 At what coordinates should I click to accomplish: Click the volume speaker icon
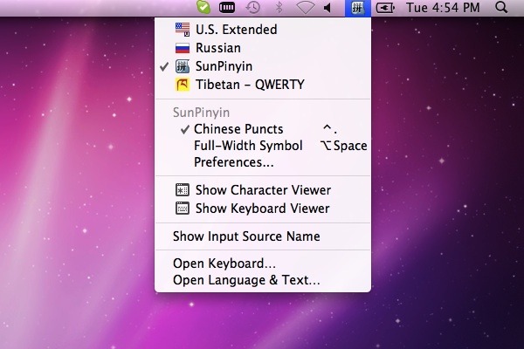(327, 7)
